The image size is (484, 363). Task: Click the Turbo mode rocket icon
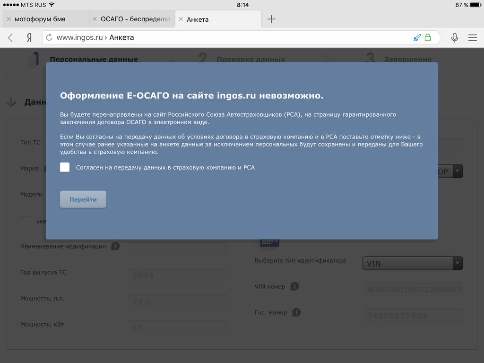click(417, 38)
